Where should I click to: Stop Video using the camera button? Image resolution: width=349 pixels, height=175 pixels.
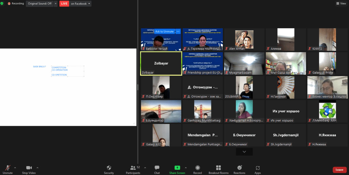coord(29,170)
